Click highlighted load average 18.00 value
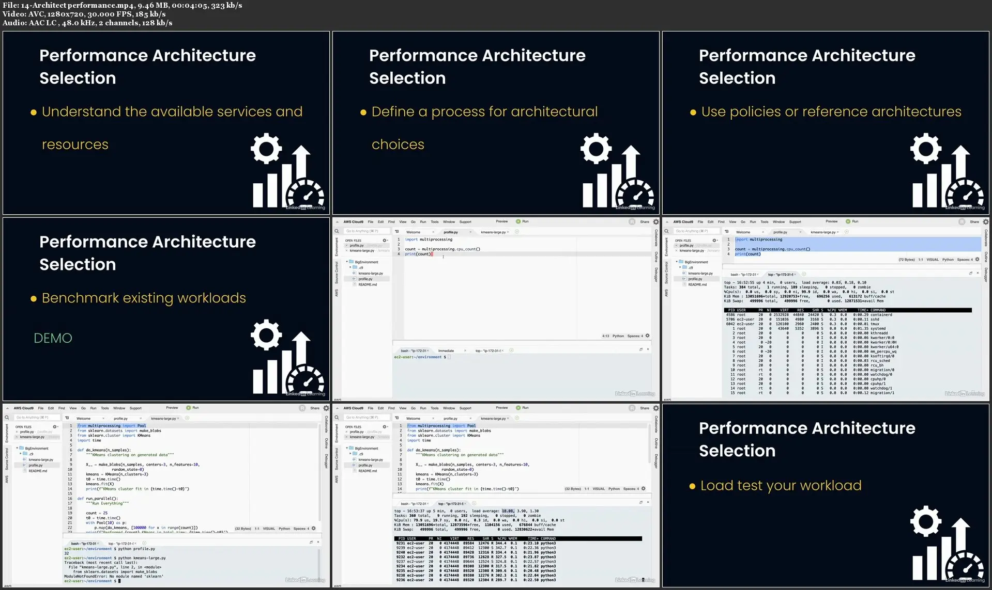Viewport: 992px width, 590px height. (x=508, y=511)
